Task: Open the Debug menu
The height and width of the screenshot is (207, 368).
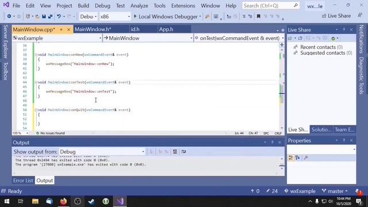Action: pyautogui.click(x=102, y=6)
